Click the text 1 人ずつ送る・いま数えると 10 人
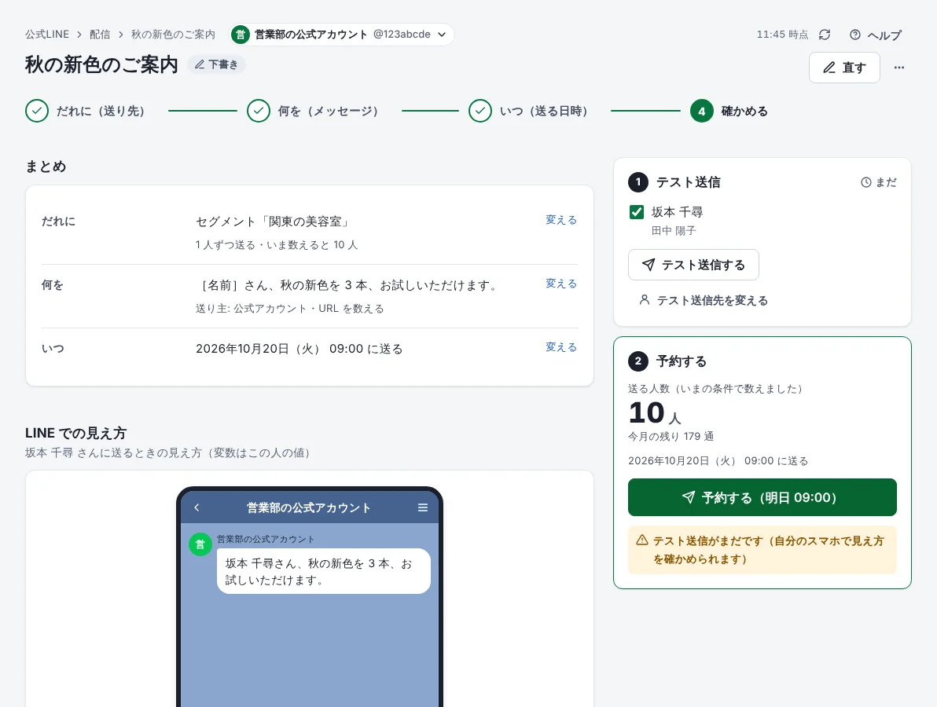 [277, 245]
